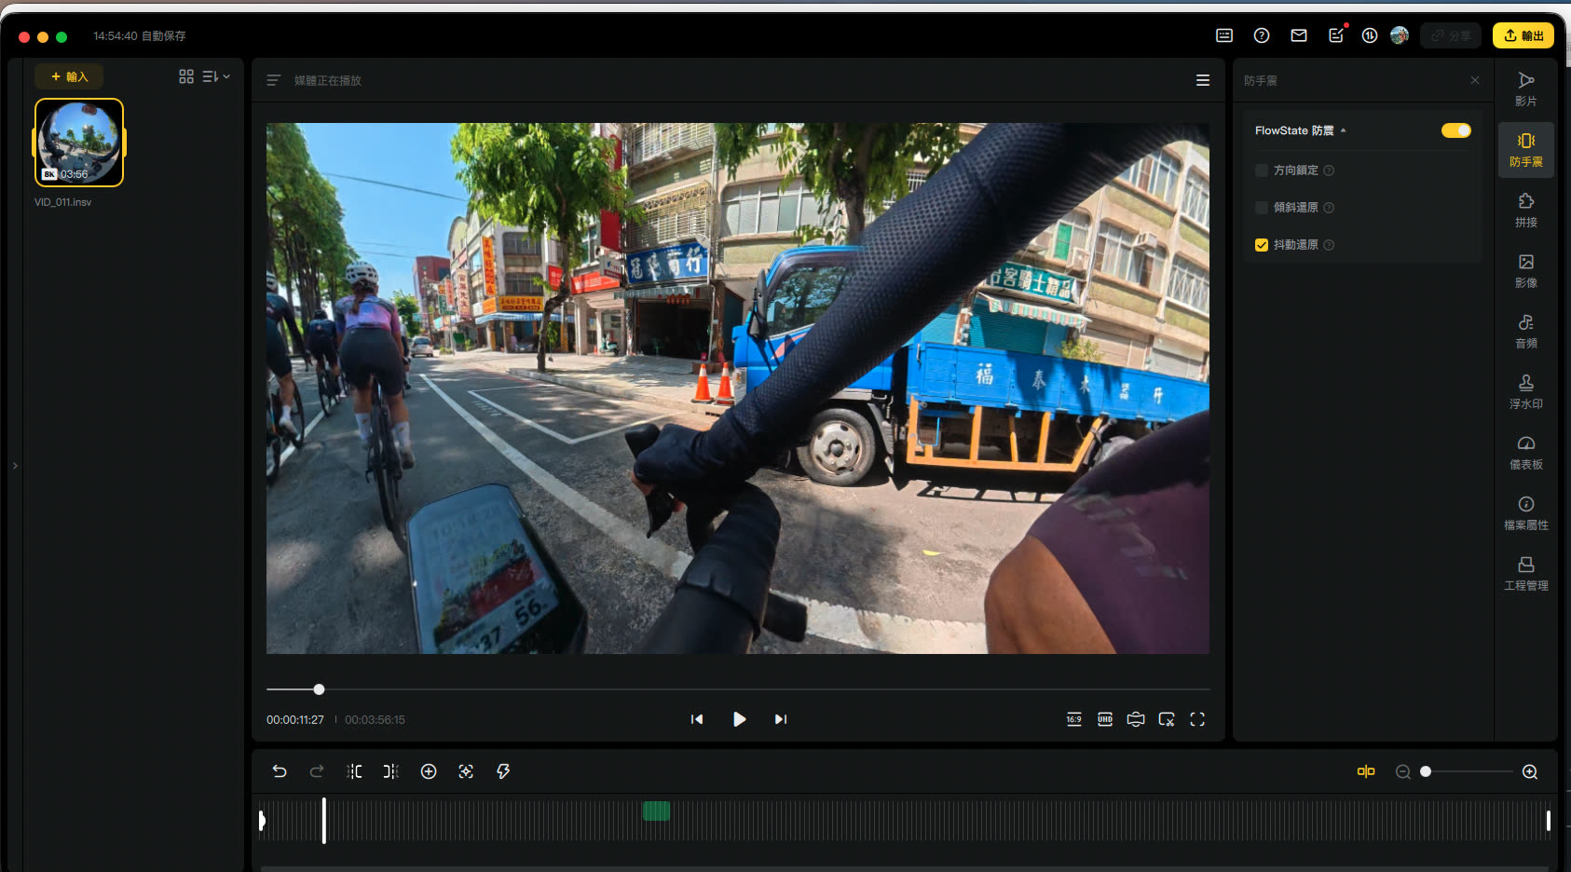1571x872 pixels.
Task: Enable the 方向鎖定 checkbox
Action: 1262,170
